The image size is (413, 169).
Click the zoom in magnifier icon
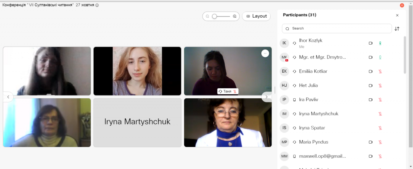235,16
